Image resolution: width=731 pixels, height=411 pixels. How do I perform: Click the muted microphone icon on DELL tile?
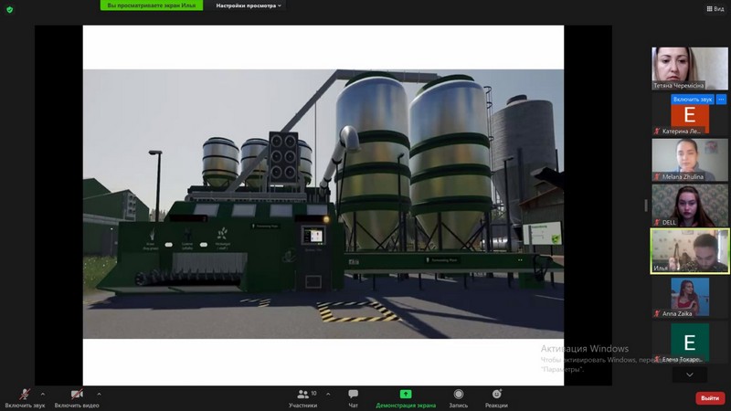(657, 222)
